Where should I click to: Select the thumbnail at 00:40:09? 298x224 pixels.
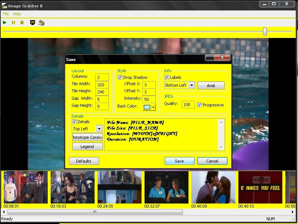(x=213, y=187)
